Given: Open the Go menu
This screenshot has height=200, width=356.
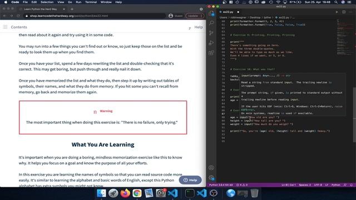Looking at the screenshot, I should click(70, 2).
